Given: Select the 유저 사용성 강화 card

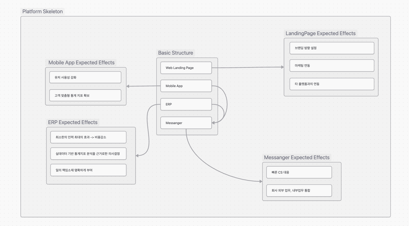Looking at the screenshot, I should pyautogui.click(x=85, y=78).
